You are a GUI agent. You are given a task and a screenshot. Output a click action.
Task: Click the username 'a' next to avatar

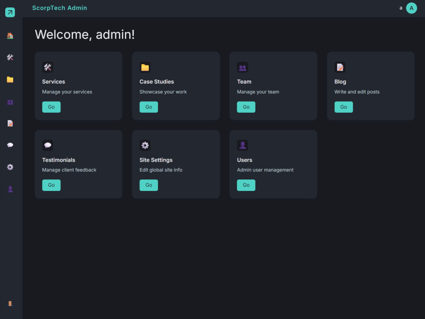(x=401, y=8)
